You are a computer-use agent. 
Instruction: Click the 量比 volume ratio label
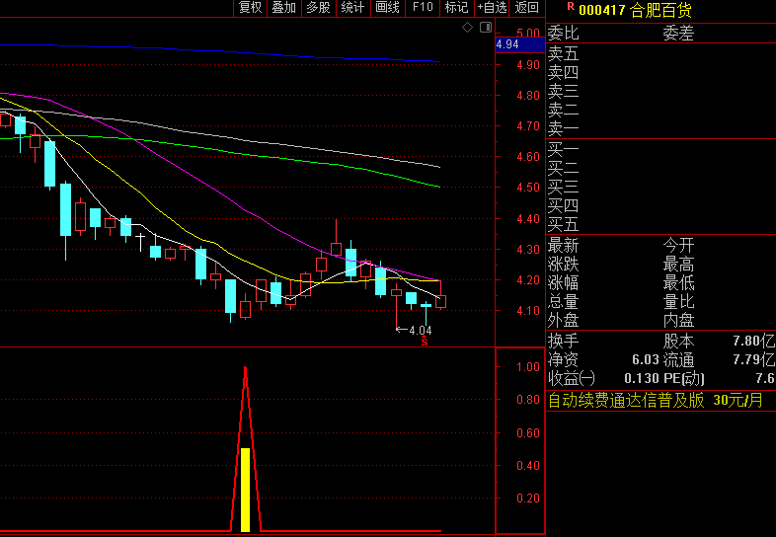coord(678,301)
